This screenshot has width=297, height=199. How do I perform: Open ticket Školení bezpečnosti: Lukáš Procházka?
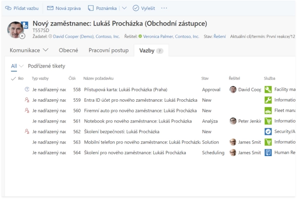[x=122, y=132]
